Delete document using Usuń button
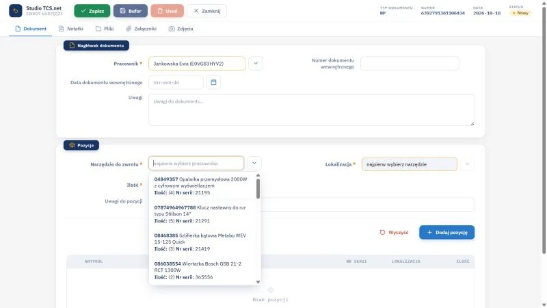 tap(167, 11)
